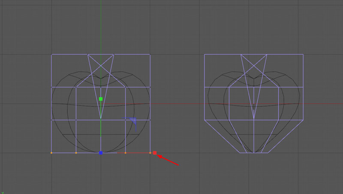Screen dimensions: 343x194
Task: Click bottom center point of right cage
Action: (x=254, y=153)
